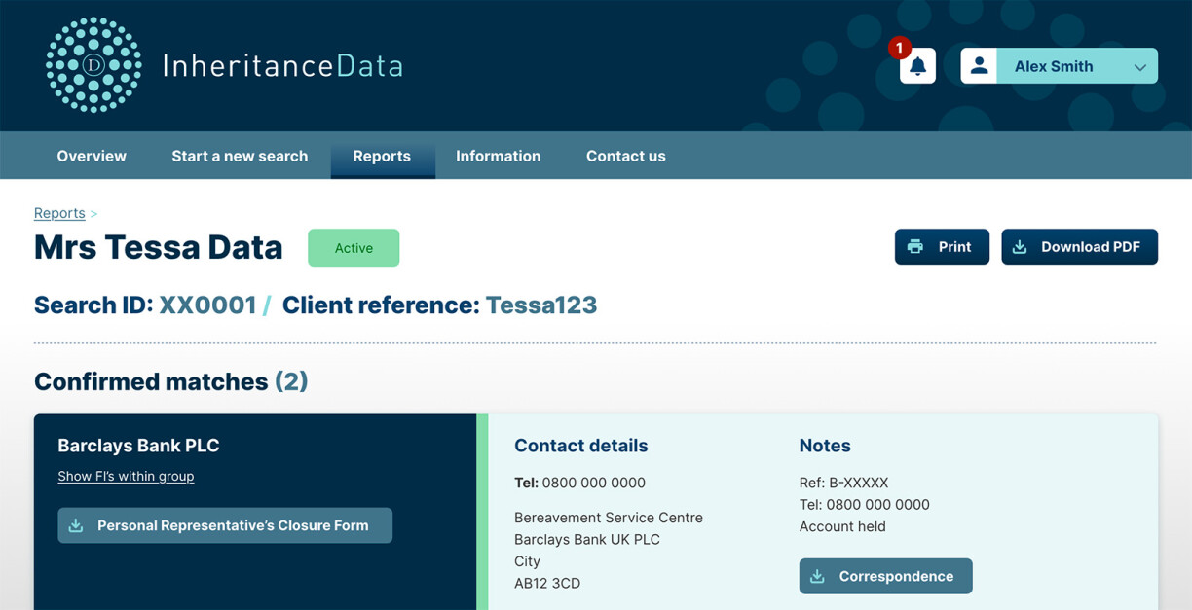Expand the chevron beside Alex Smith

[x=1139, y=67]
